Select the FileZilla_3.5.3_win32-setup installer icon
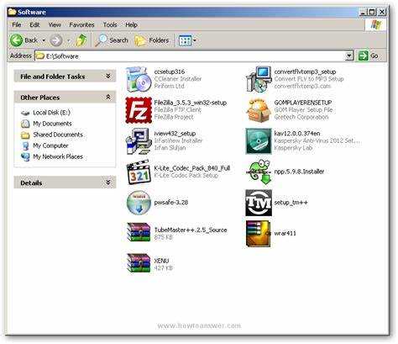This screenshot has height=344, width=398. coord(139,110)
